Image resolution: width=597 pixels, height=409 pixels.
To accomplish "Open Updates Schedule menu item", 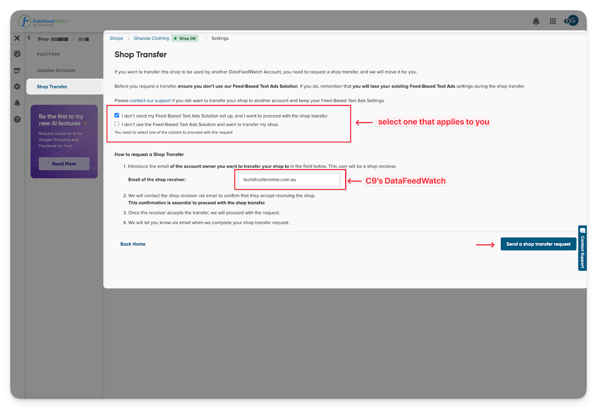I will click(56, 70).
